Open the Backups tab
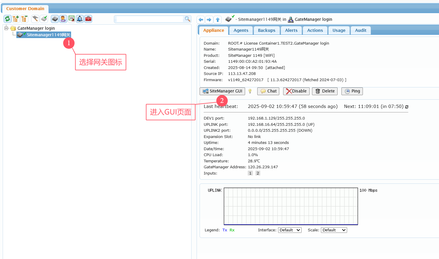The width and height of the screenshot is (439, 259). 266,30
